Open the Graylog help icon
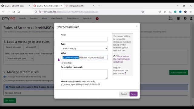The height and width of the screenshot is (109, 194). 185,18
